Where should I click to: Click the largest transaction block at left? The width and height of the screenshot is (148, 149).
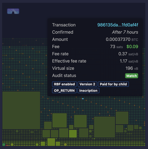[x=21, y=110]
